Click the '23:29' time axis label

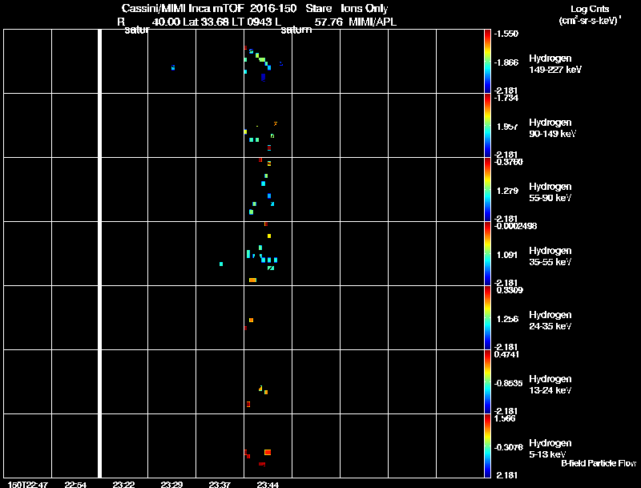click(171, 485)
